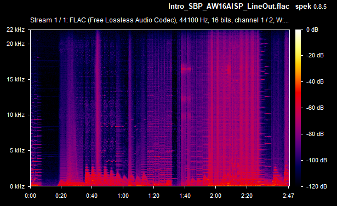Click the 15 kHz frequency axis label
The image size is (337, 206).
click(x=15, y=80)
